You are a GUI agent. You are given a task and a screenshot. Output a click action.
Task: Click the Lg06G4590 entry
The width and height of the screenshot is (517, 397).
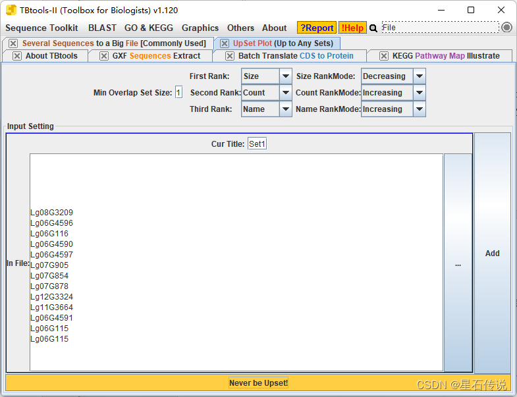52,244
